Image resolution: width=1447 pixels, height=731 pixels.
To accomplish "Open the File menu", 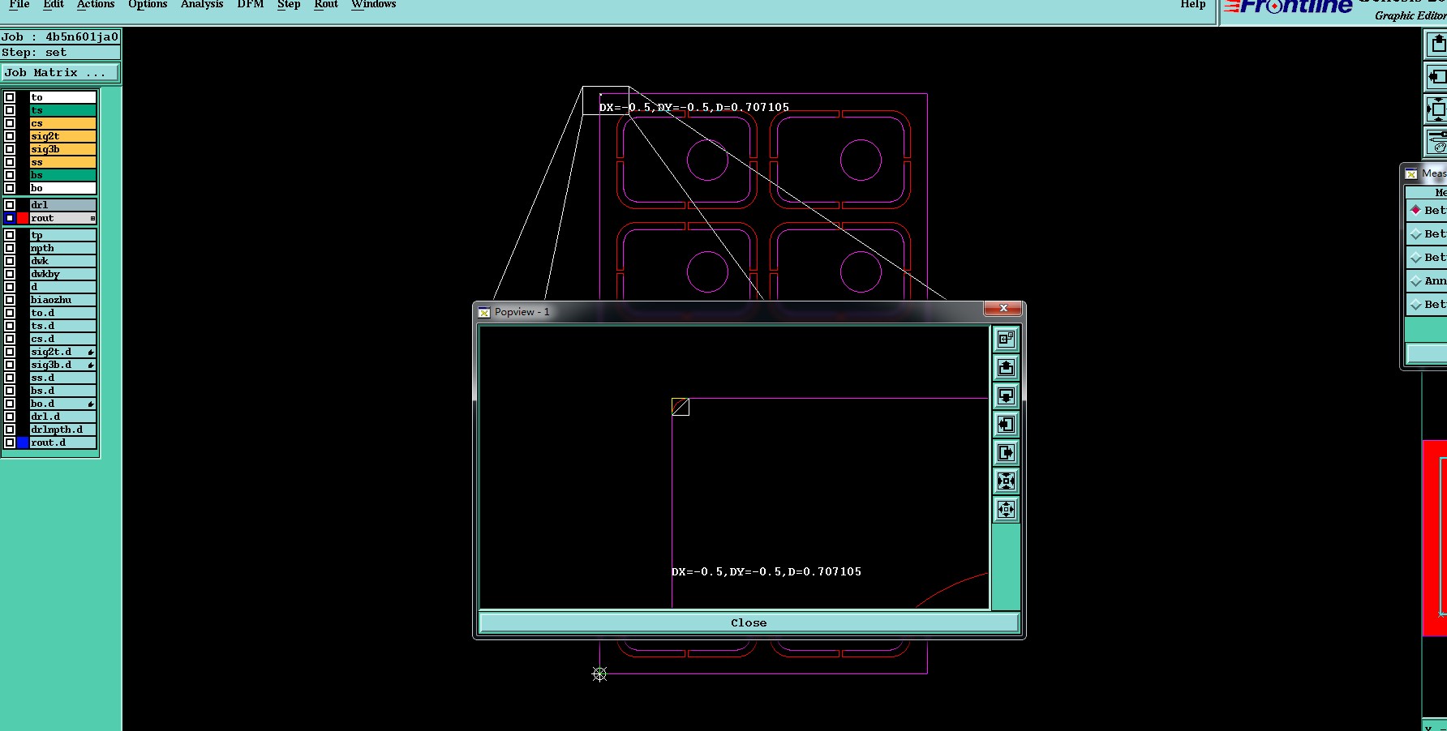I will 19,4.
